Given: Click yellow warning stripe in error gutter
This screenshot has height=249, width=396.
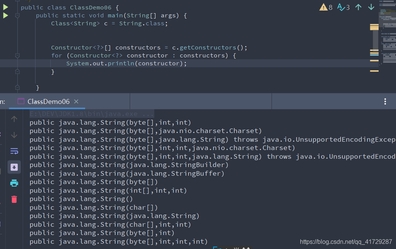Looking at the screenshot, I should 374,60.
